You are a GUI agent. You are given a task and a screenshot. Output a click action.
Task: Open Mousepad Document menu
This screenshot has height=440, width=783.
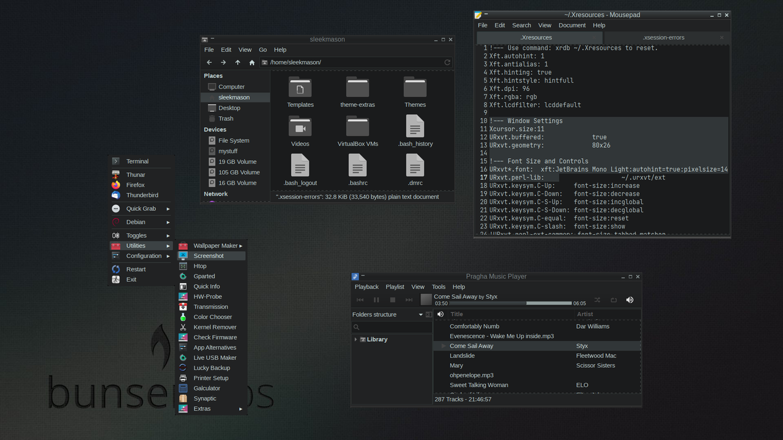572,25
